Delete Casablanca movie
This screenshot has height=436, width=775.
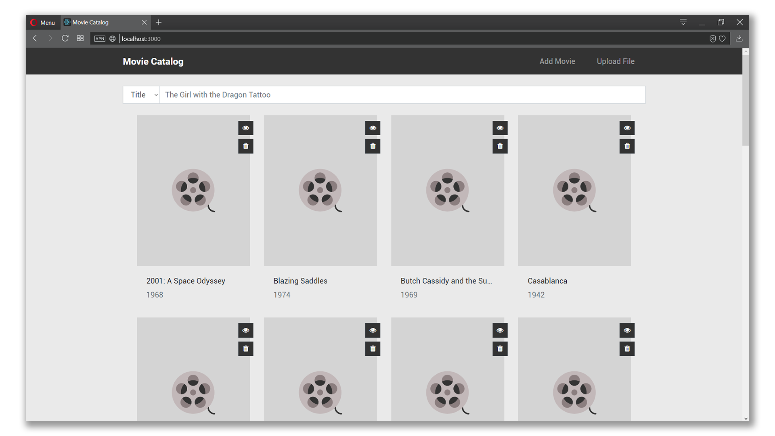pos(627,146)
